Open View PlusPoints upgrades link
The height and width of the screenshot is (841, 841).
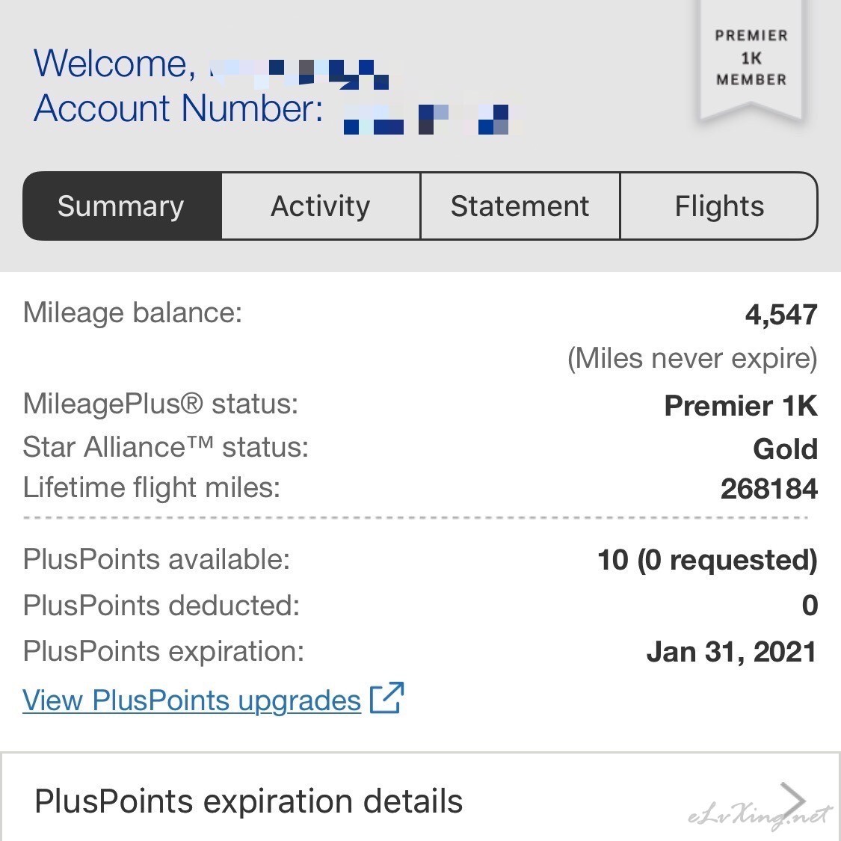(x=191, y=700)
